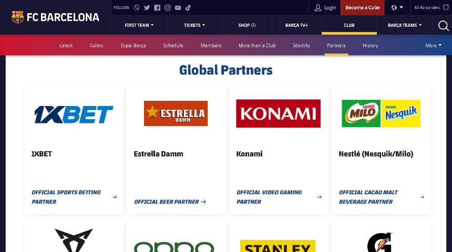Open Official Video Gaming Partner link

[x=269, y=197]
